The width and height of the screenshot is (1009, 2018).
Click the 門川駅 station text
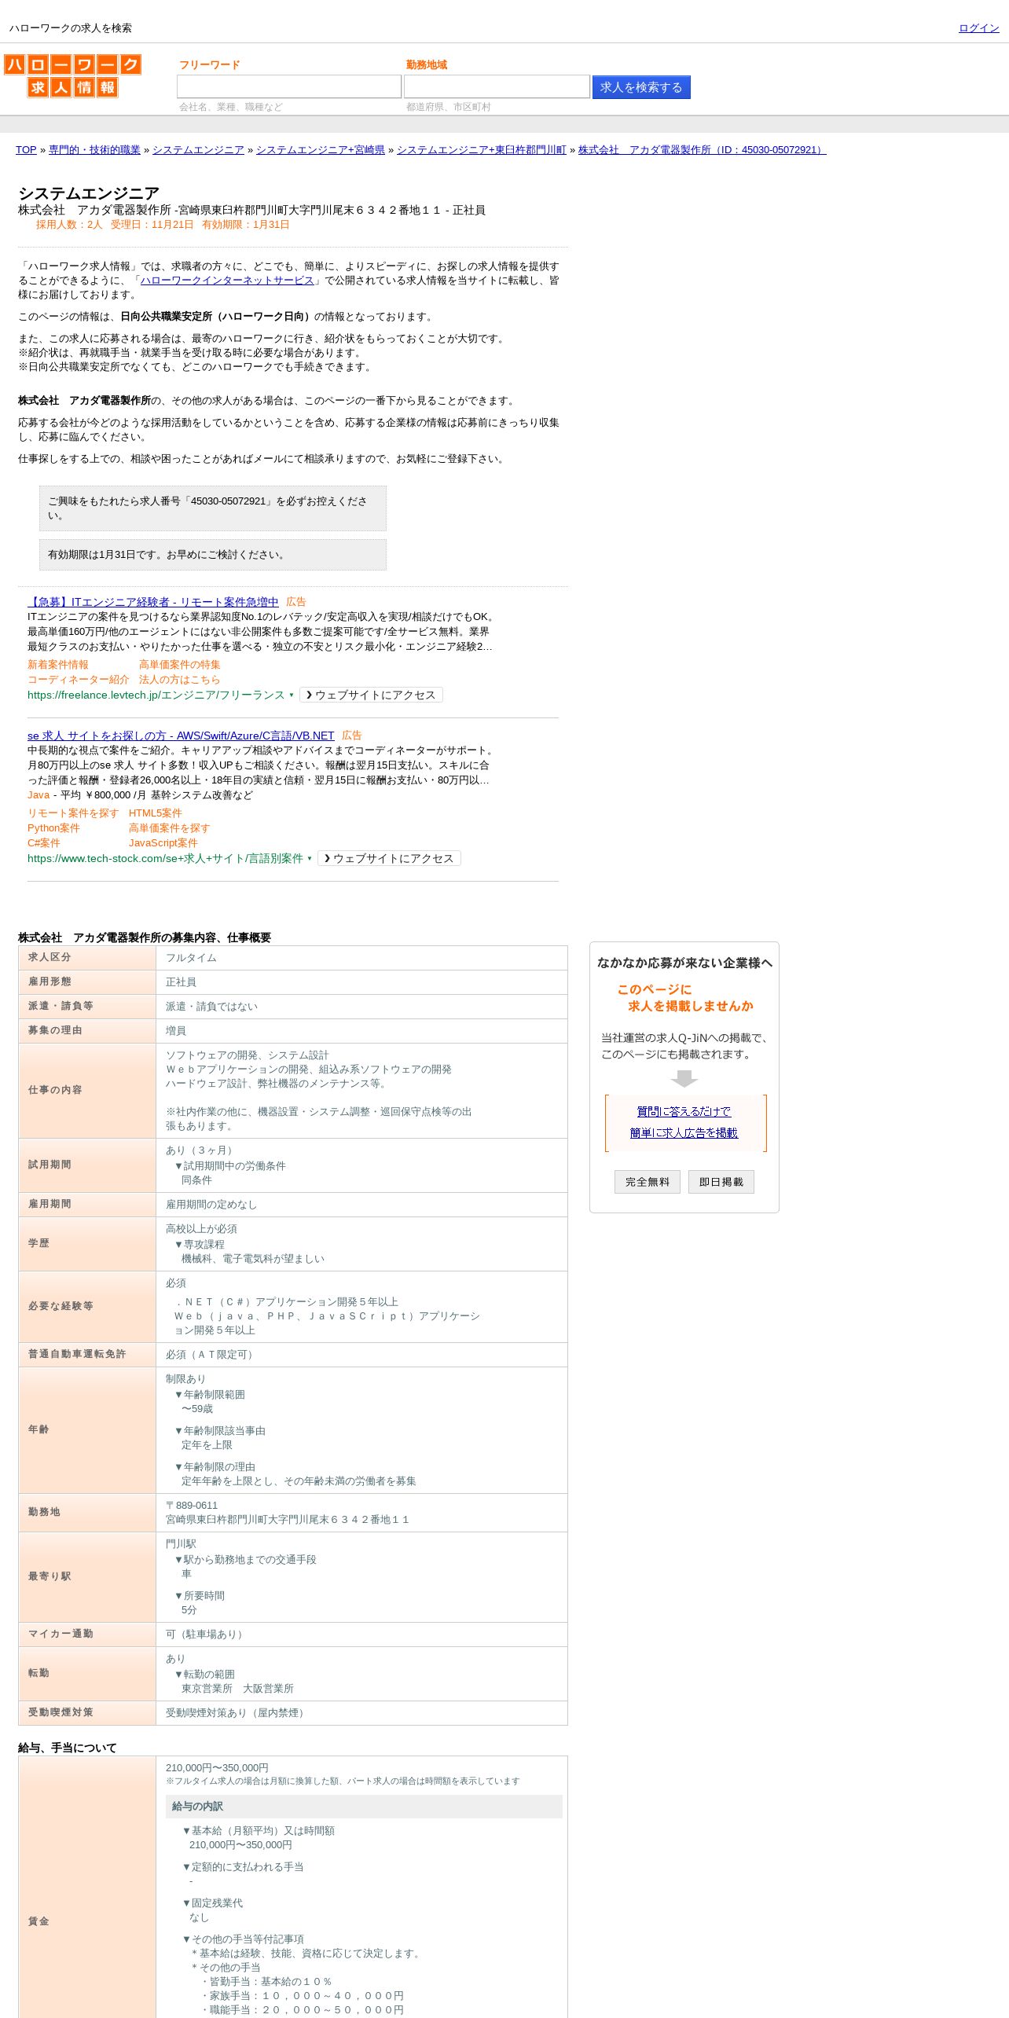tap(181, 1544)
